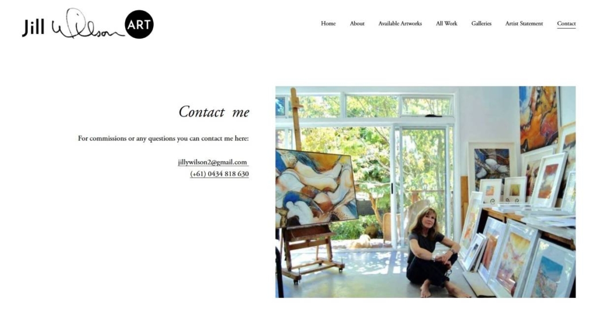Click the framed blue painting leaning on wall
The width and height of the screenshot is (591, 322).
click(x=492, y=164)
